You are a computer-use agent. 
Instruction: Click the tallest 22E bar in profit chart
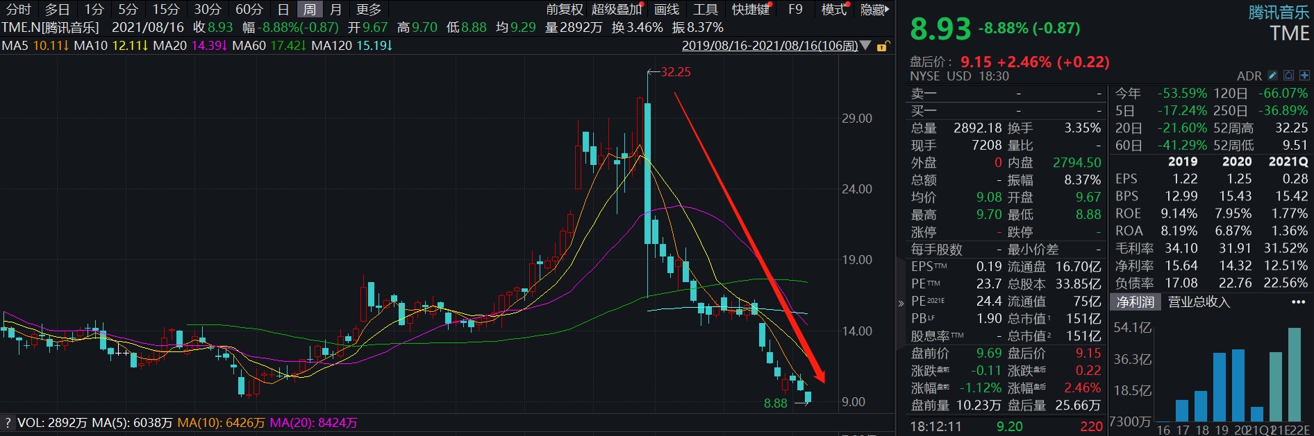(1295, 374)
